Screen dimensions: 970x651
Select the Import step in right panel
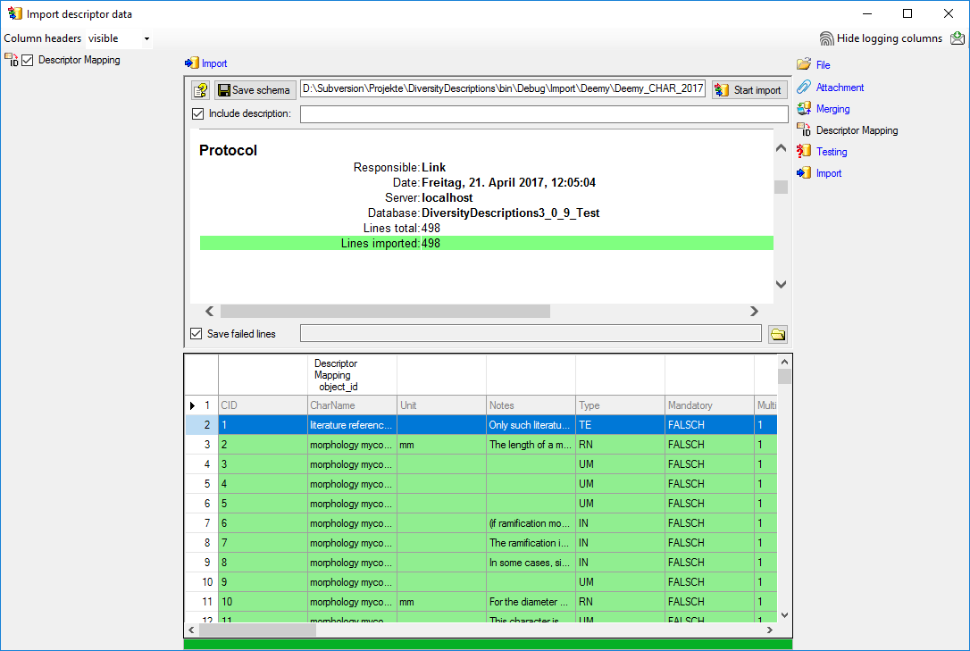pos(828,173)
